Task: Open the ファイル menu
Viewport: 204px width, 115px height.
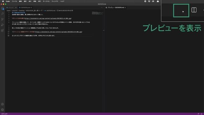Action: click(x=14, y=1)
